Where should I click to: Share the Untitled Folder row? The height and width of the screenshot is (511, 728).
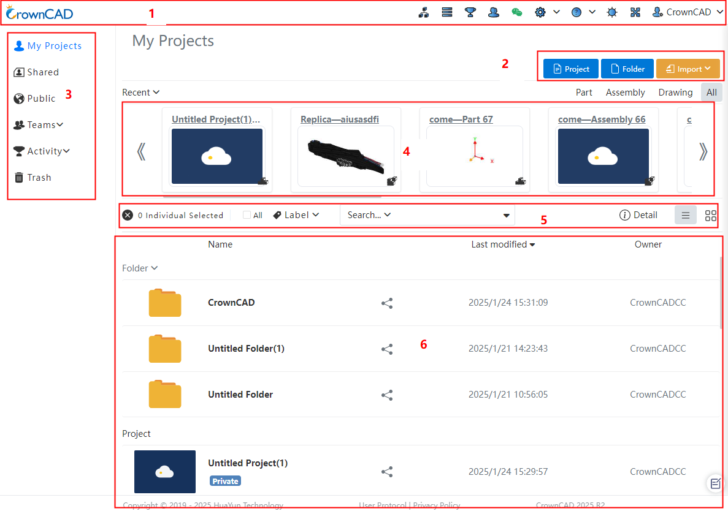tap(387, 395)
